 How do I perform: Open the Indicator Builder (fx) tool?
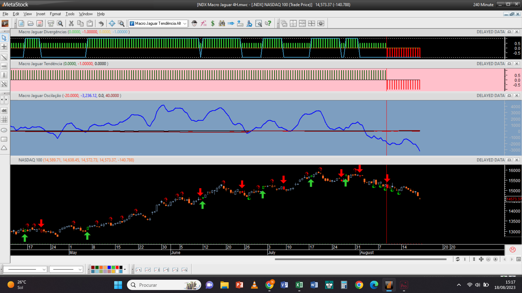(204, 24)
